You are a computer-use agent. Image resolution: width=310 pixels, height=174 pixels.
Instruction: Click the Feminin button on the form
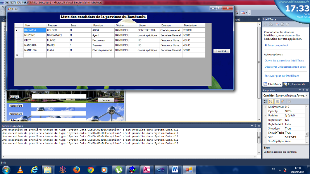tap(106, 100)
